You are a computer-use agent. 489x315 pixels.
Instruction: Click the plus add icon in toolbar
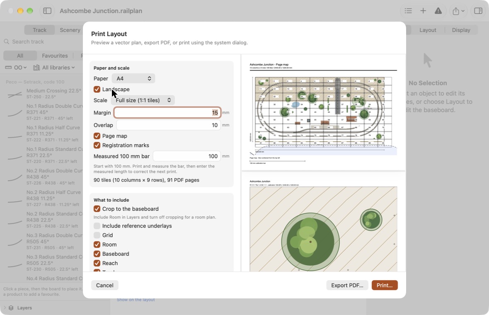(x=423, y=11)
